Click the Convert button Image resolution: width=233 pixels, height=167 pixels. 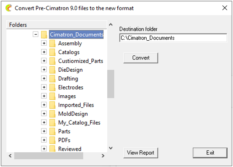coord(141,58)
